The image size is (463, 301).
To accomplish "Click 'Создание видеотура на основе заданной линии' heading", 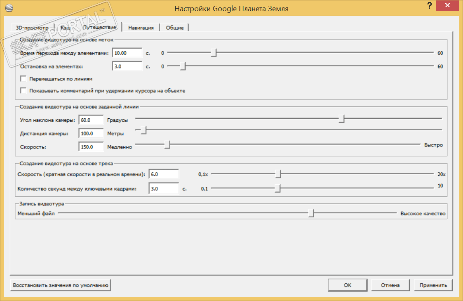I will coord(79,107).
